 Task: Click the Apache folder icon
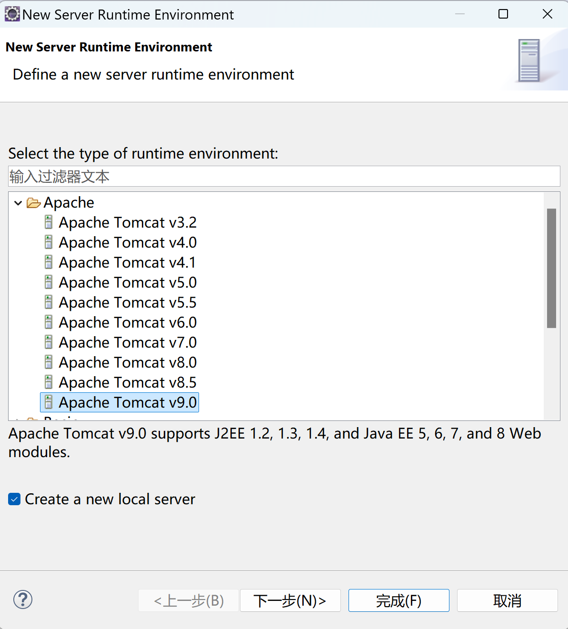(x=33, y=203)
